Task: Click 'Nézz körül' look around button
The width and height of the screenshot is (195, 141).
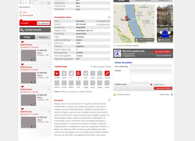Action: 165,40
